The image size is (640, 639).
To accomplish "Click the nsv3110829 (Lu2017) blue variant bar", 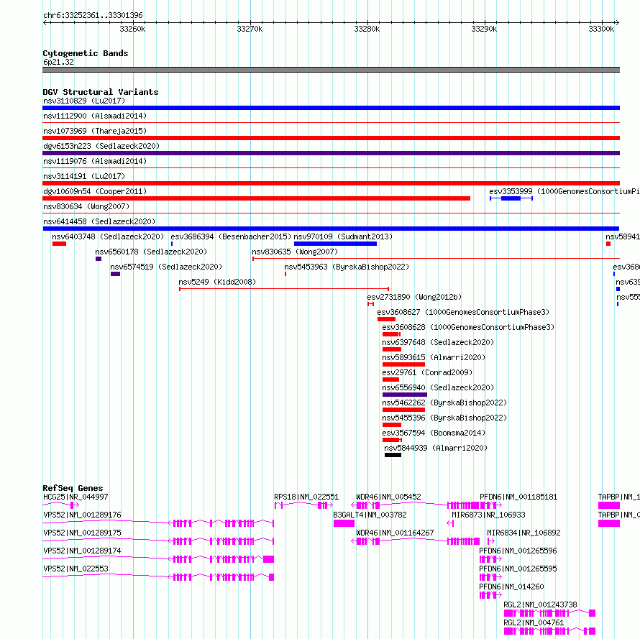I will 331,108.
